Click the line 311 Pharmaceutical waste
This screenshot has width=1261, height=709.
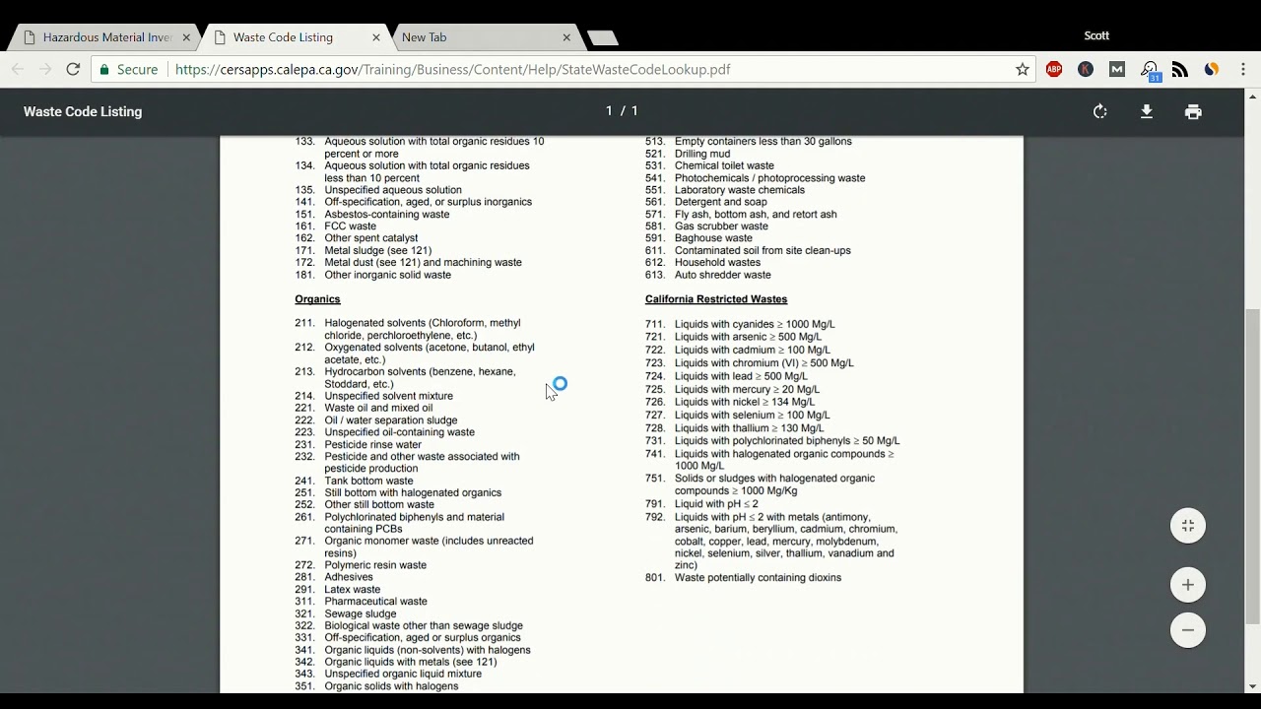pos(362,601)
